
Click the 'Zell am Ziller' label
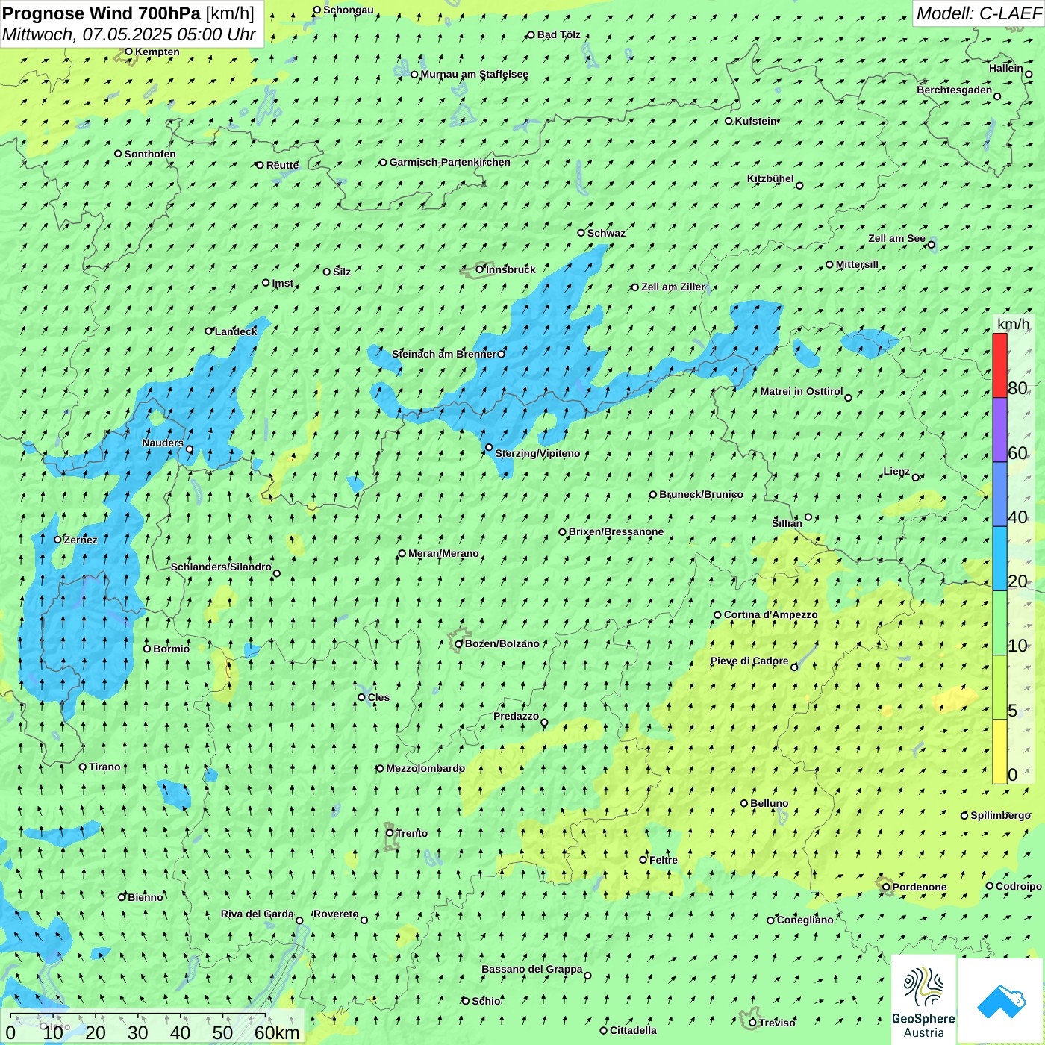(x=673, y=287)
